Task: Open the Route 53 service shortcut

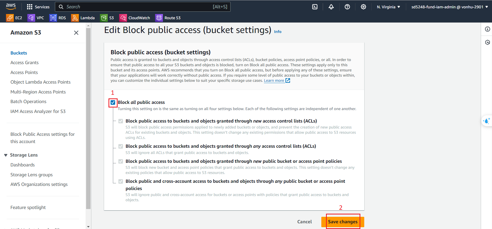Action: tap(168, 18)
